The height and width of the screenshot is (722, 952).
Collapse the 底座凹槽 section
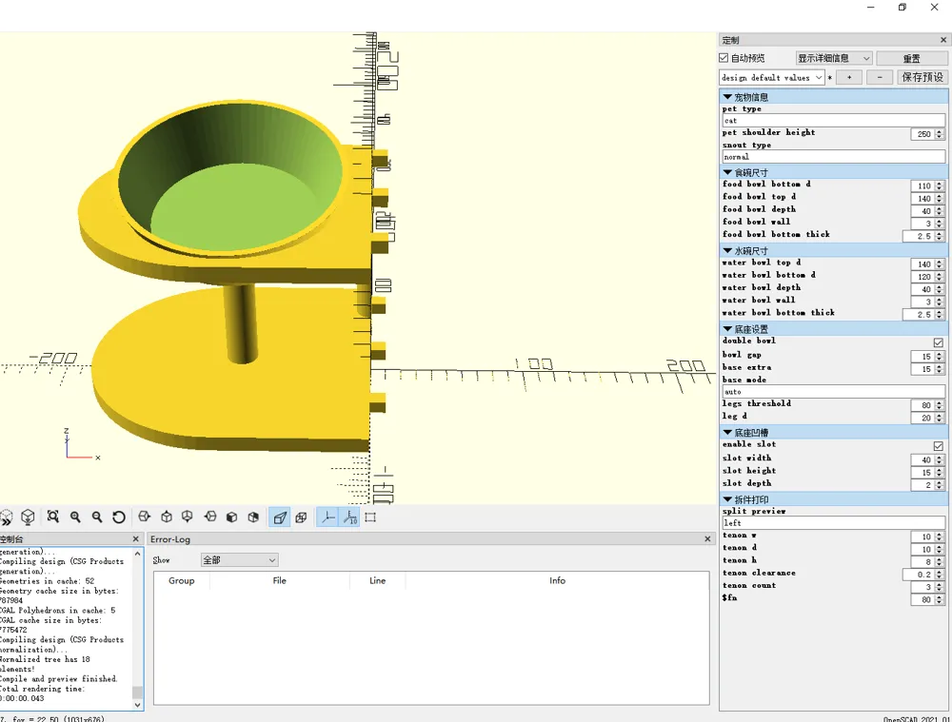click(x=727, y=433)
